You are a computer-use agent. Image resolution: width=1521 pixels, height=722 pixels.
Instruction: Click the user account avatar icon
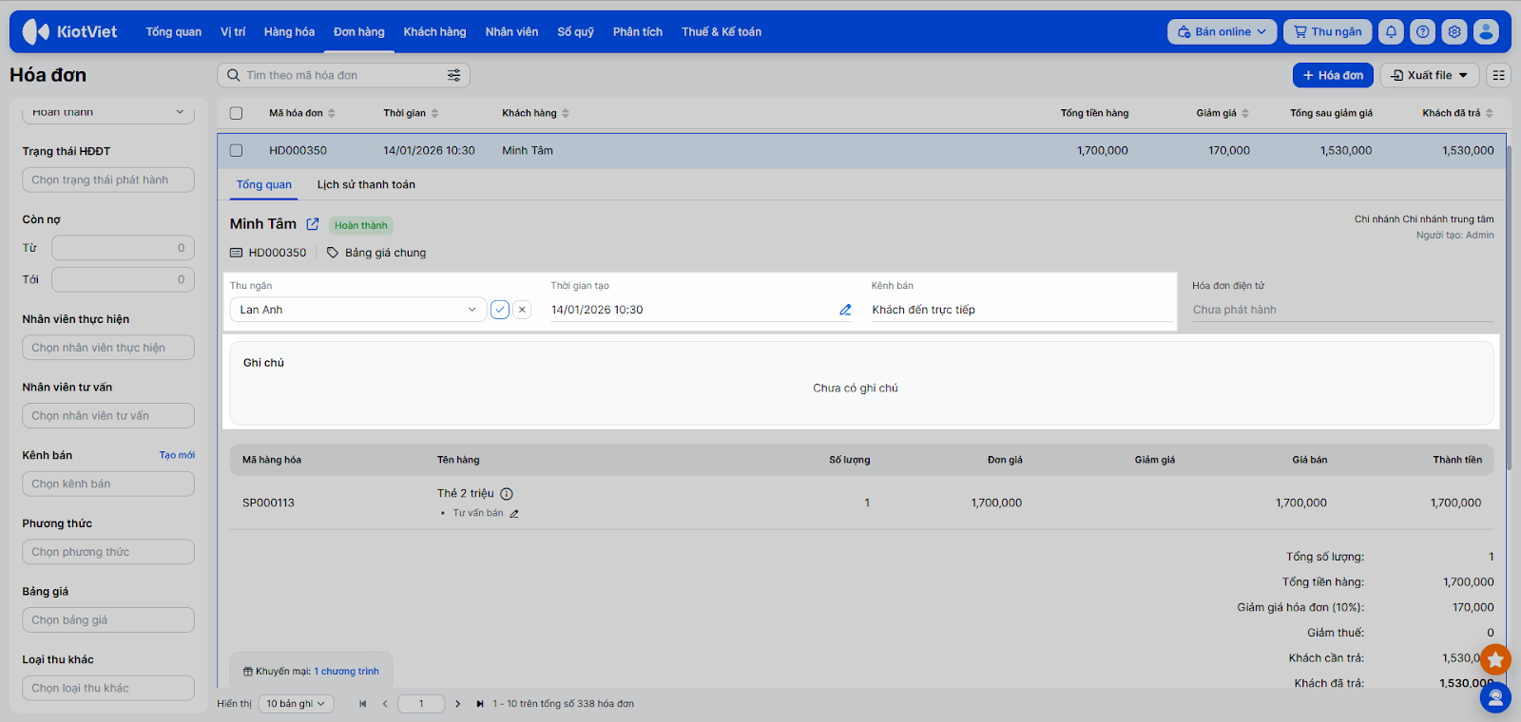click(x=1486, y=31)
